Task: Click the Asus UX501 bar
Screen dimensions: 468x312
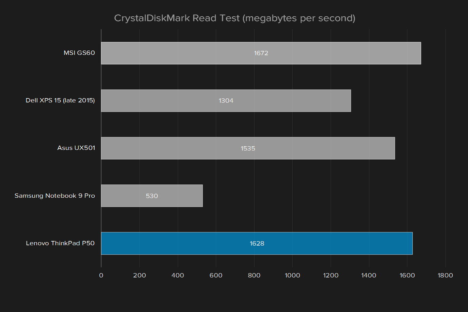Action: coord(248,148)
